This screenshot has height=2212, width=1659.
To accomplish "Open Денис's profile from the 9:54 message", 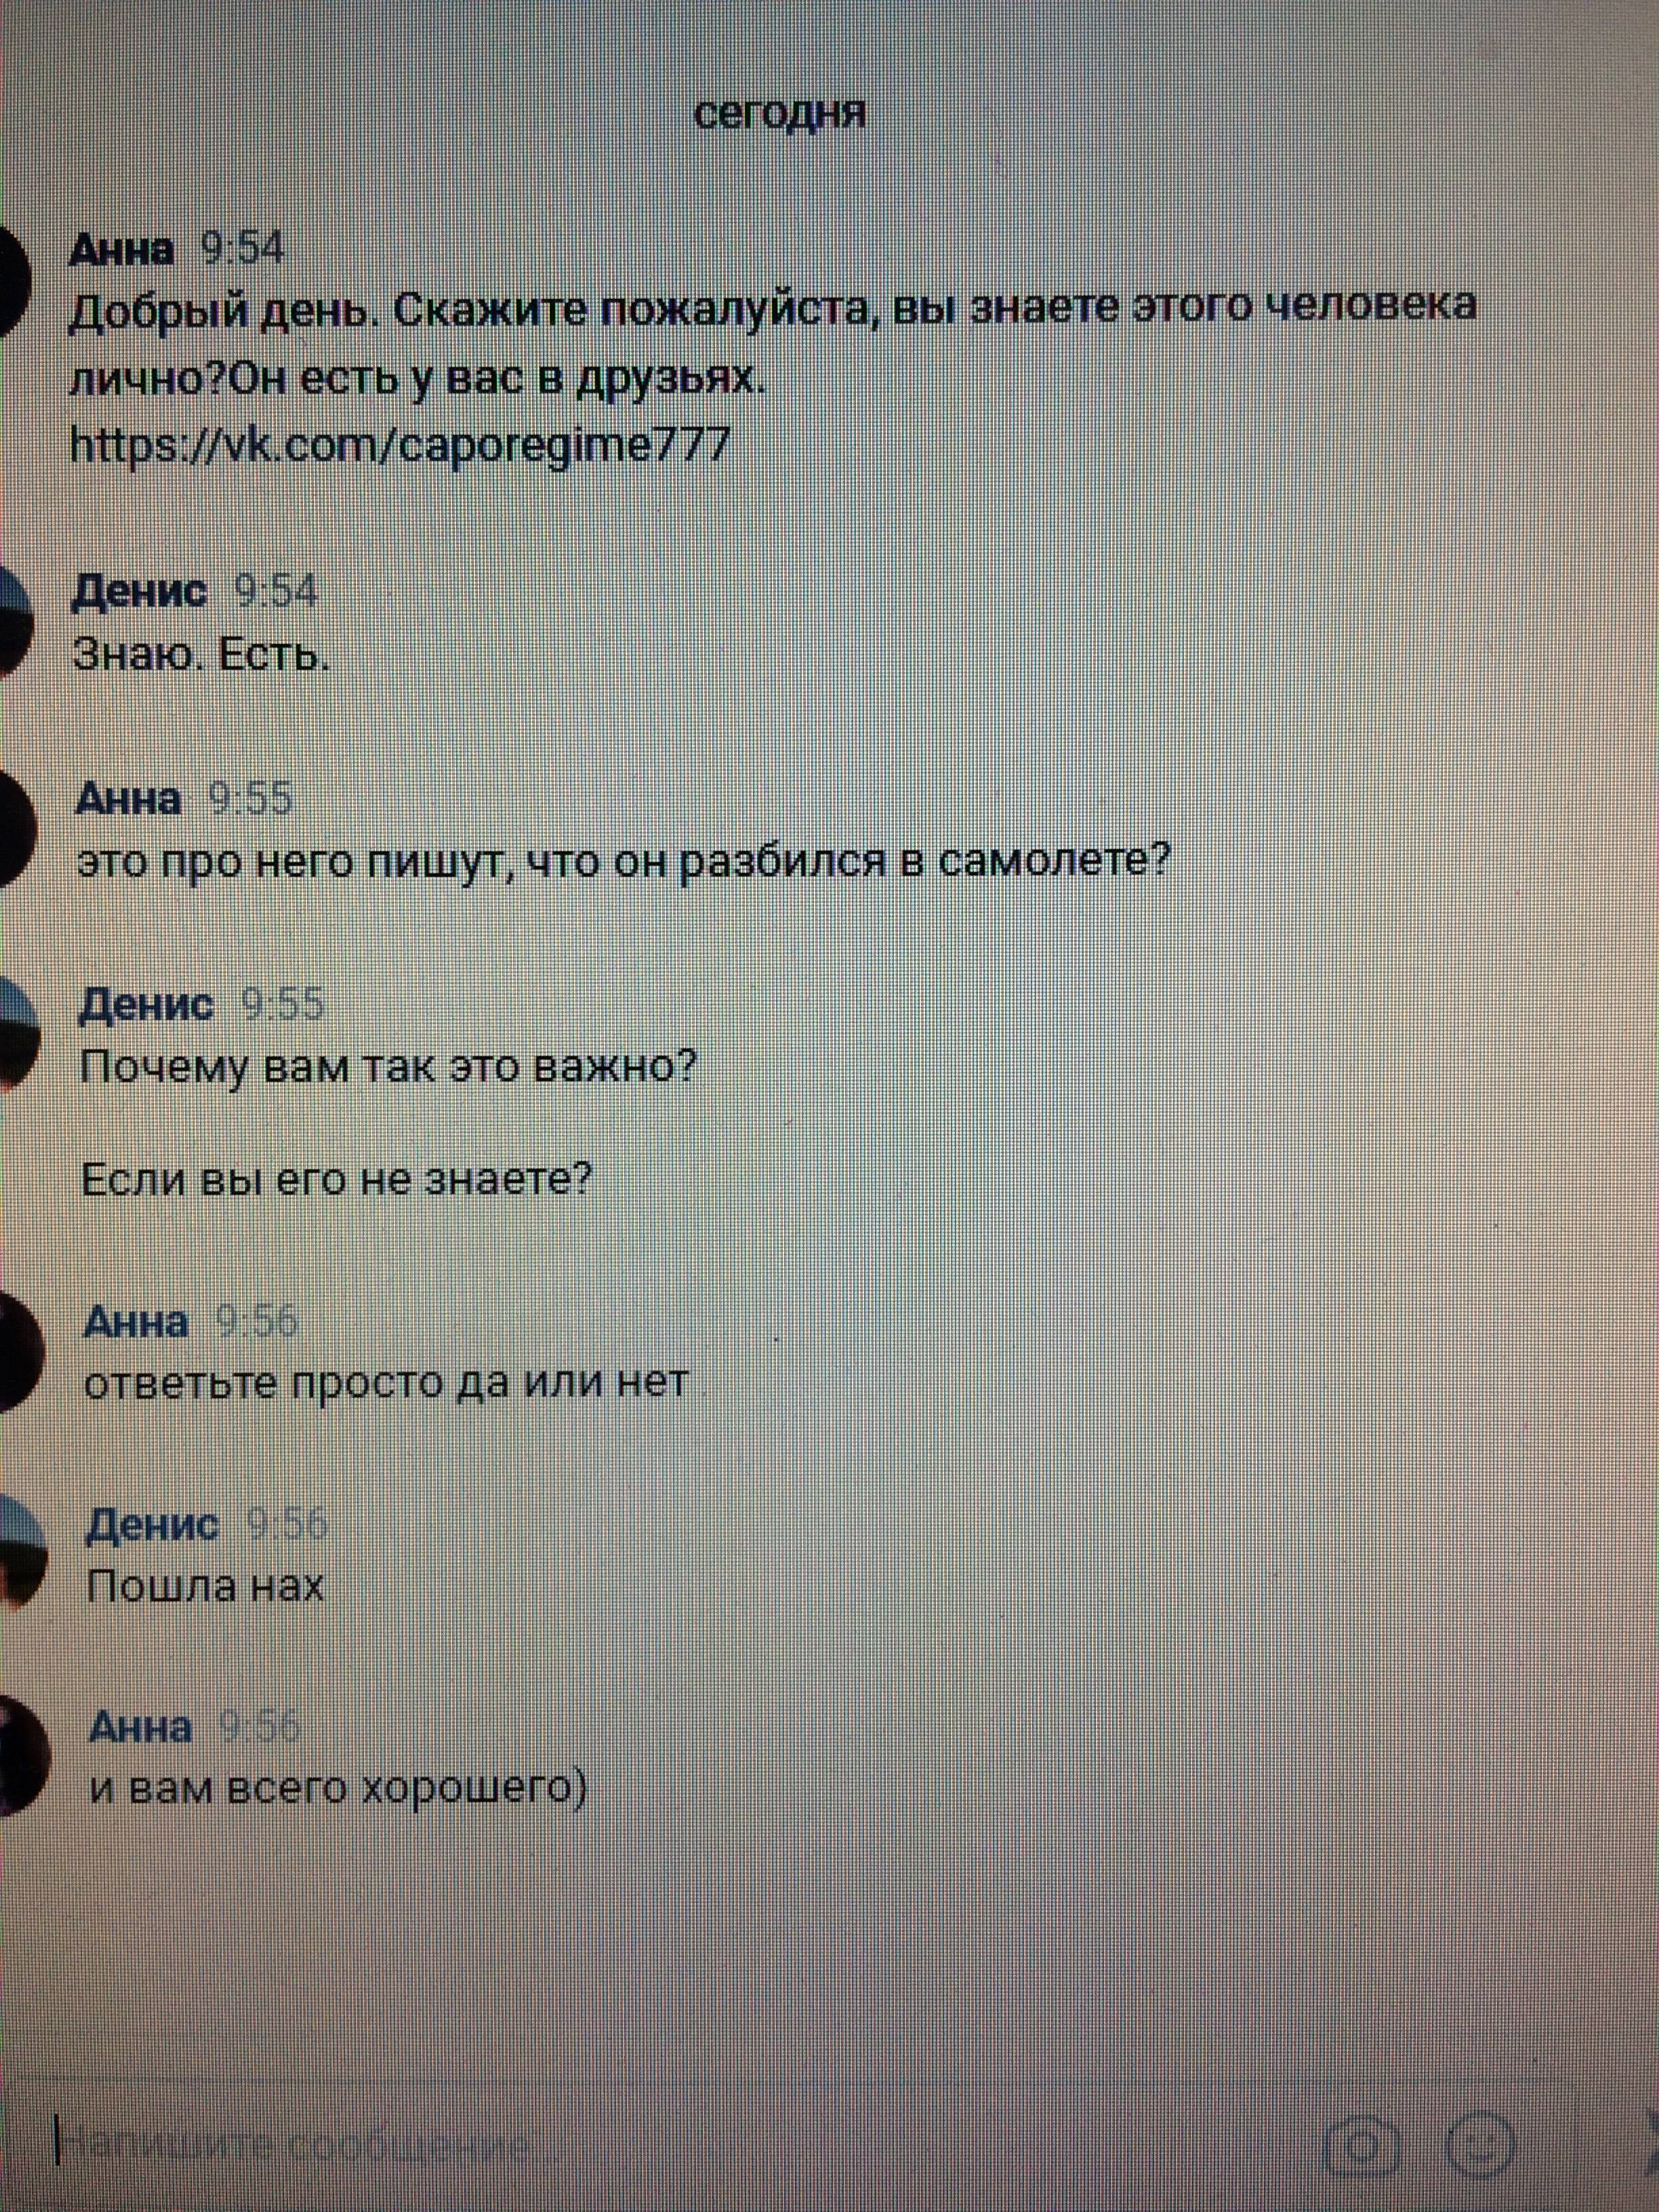I will pyautogui.click(x=140, y=592).
